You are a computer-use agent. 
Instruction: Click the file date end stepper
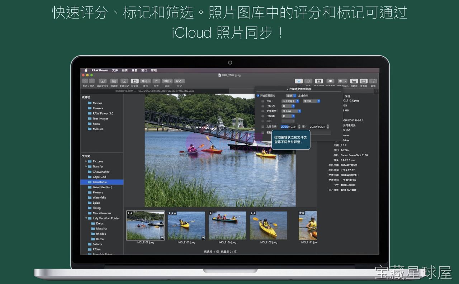point(328,127)
